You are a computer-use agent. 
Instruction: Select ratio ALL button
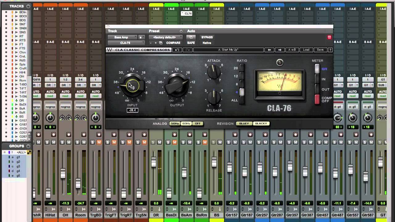(x=242, y=100)
